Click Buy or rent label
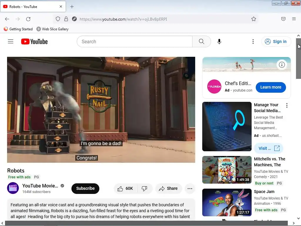The width and height of the screenshot is (301, 226). [x=264, y=183]
